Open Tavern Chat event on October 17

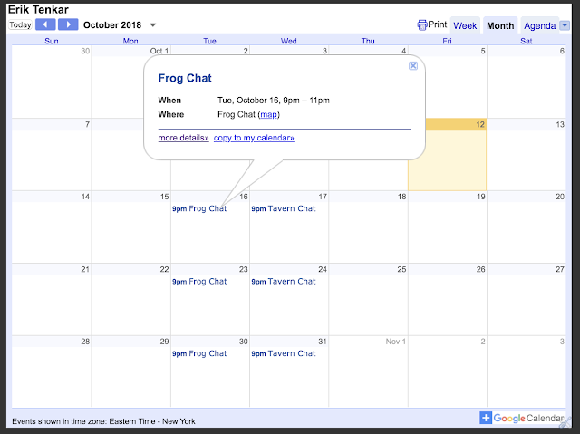[x=284, y=208]
